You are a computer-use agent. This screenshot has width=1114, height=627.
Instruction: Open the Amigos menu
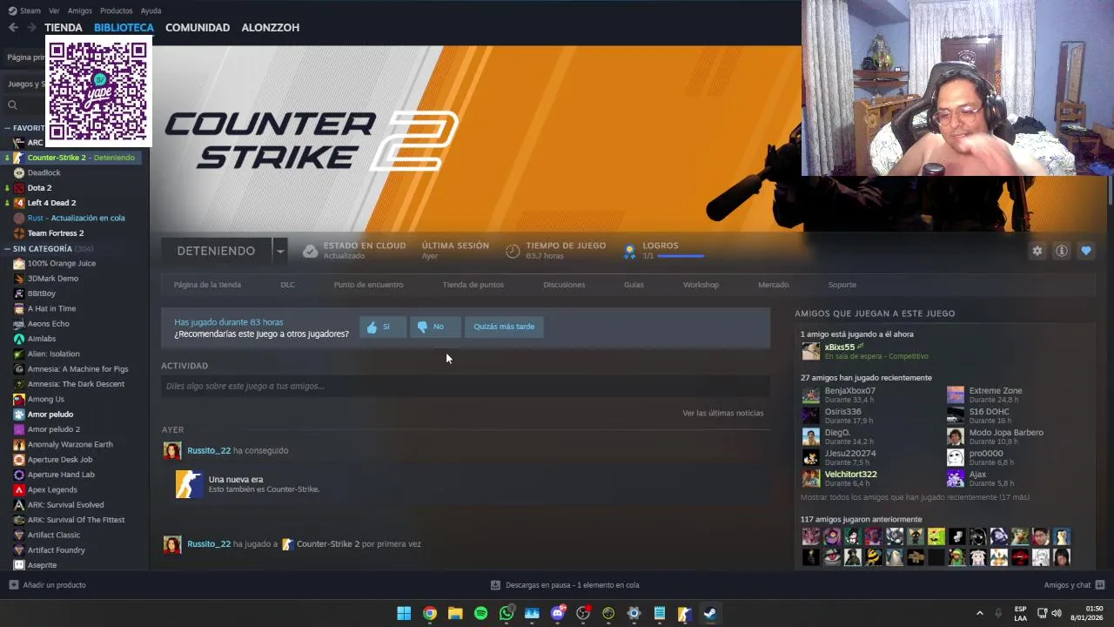point(79,10)
